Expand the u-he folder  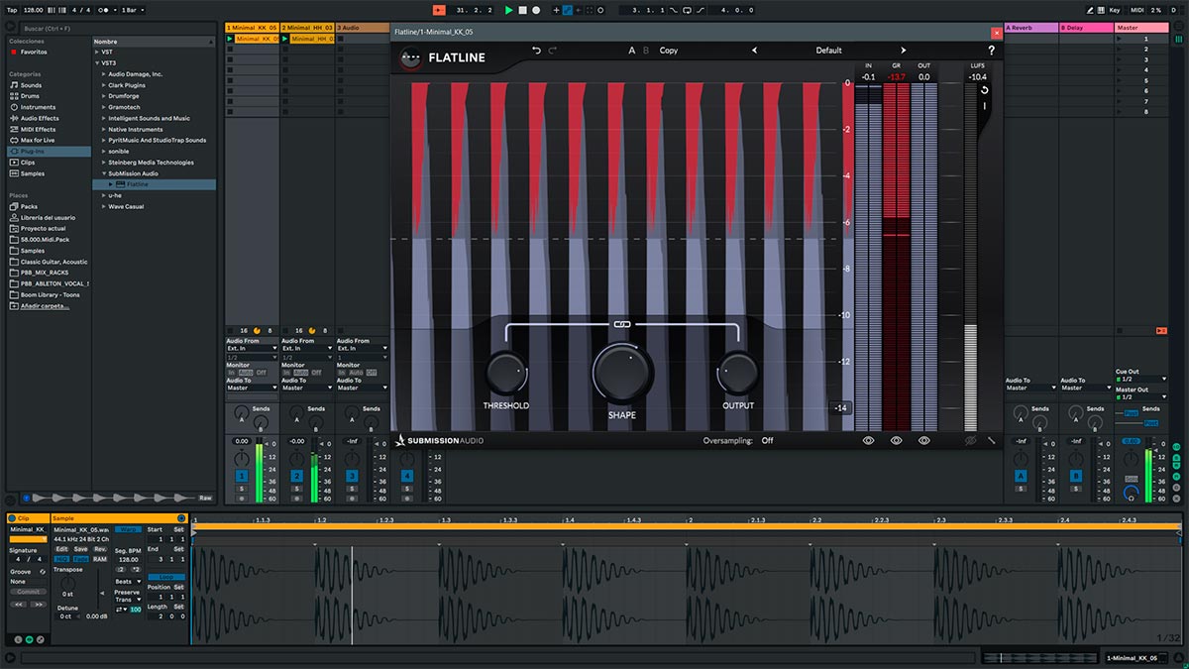pyautogui.click(x=104, y=195)
